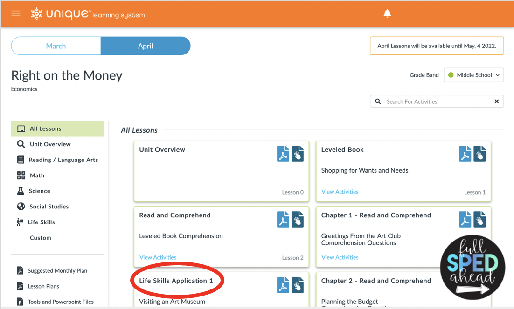Image resolution: width=514 pixels, height=309 pixels.
Task: Open the Suggested Monthly Plan link
Action: [x=57, y=270]
